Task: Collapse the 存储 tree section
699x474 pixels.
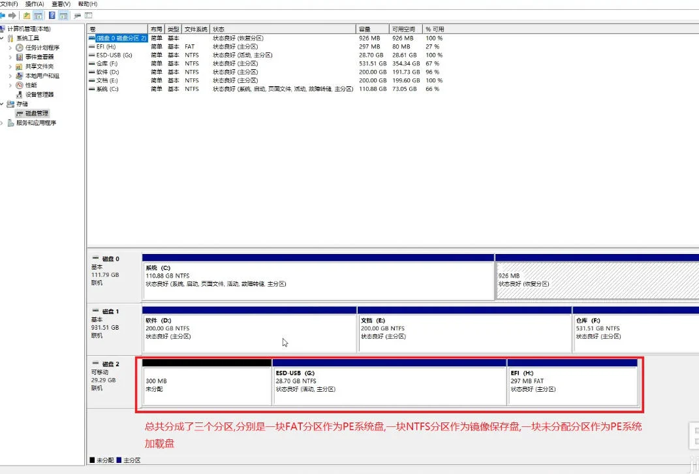Action: point(3,104)
